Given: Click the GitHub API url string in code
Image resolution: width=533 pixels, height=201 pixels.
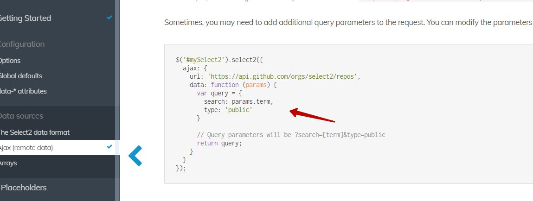Looking at the screenshot, I should pos(282,76).
